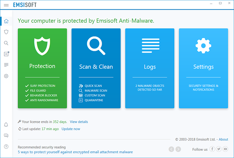This screenshot has width=234, height=158.
Task: Click the File Guard check item
Action: pyautogui.click(x=35, y=91)
